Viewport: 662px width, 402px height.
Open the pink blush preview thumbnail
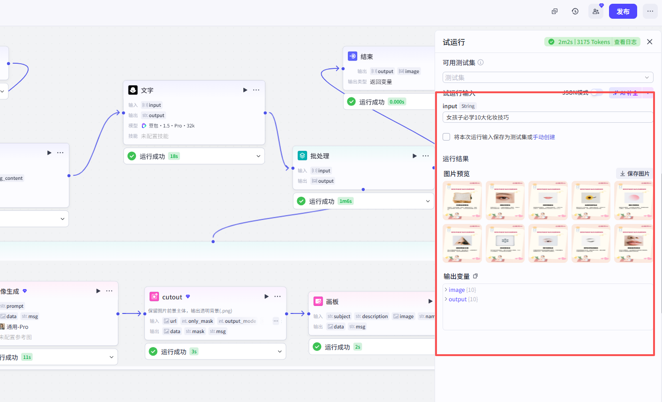tap(633, 201)
